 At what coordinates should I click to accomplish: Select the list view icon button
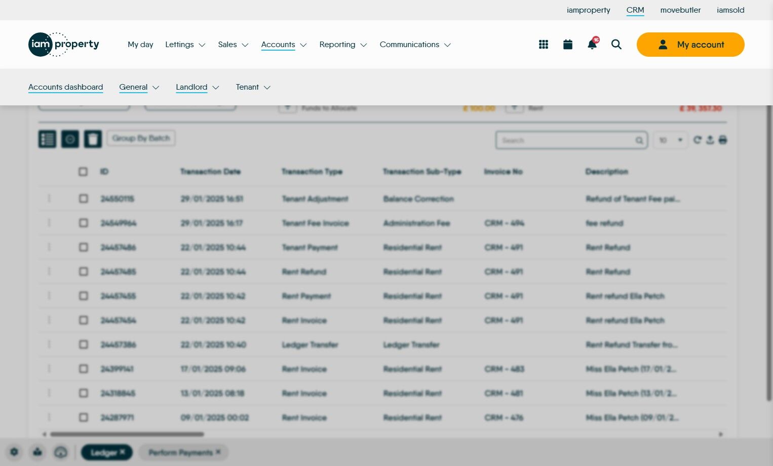[x=48, y=139]
